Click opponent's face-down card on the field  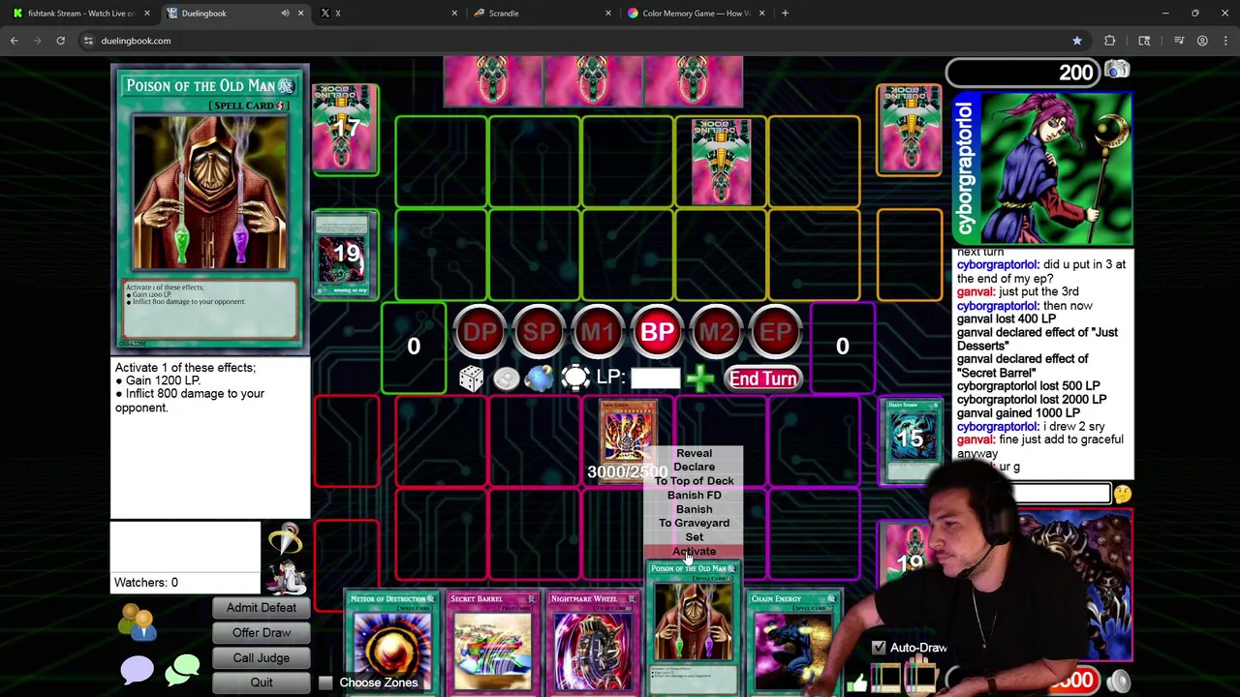point(721,162)
